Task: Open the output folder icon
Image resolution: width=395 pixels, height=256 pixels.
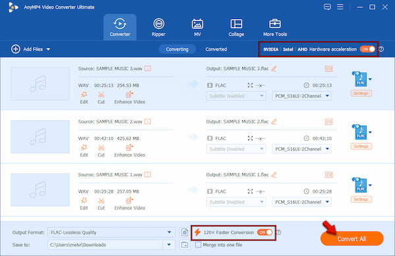Action: pyautogui.click(x=184, y=245)
